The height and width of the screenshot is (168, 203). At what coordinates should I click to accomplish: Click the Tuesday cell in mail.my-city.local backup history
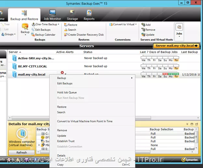(176, 74)
